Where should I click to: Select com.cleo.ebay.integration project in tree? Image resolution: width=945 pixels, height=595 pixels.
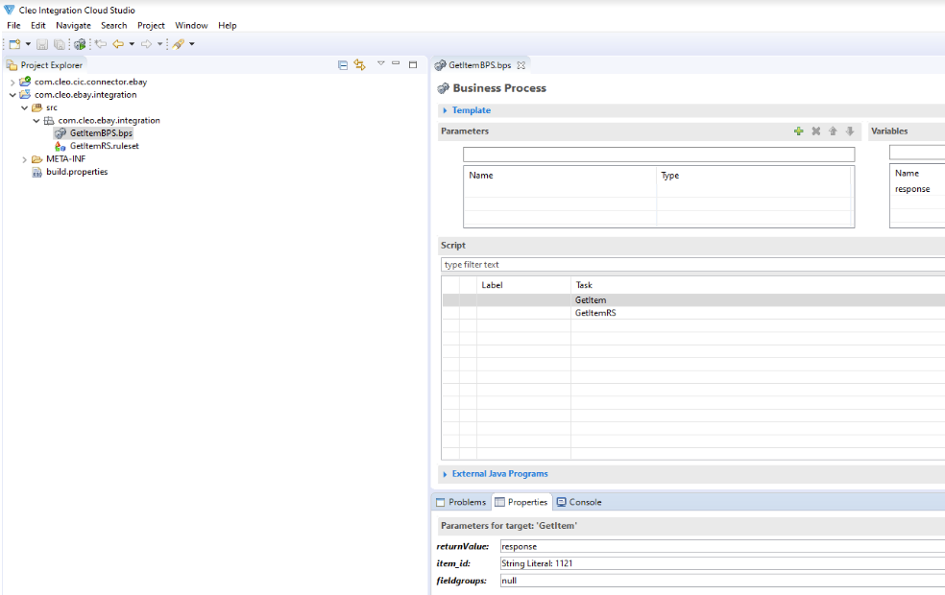pos(85,95)
